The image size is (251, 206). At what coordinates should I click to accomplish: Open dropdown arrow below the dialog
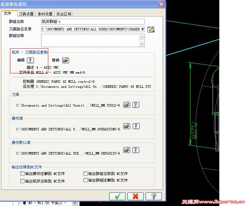pos(74,203)
